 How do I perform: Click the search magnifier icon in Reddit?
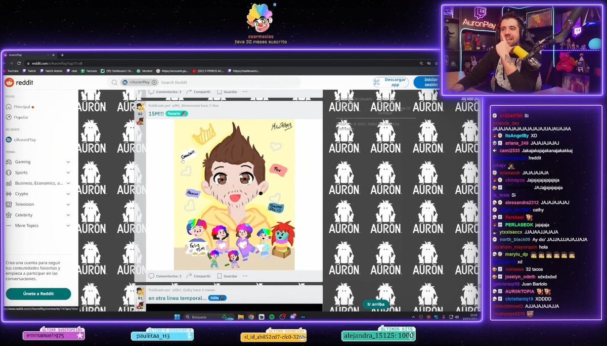(115, 82)
